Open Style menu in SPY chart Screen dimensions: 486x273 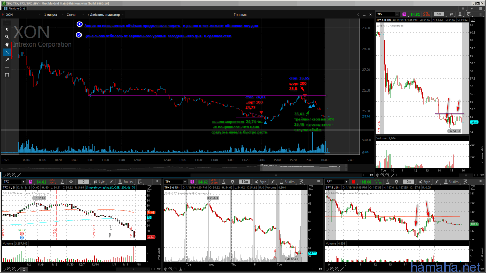tap(425, 181)
